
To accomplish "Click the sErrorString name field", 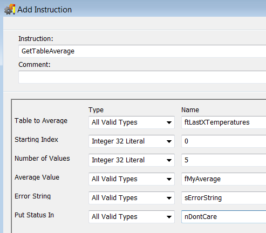I will [x=224, y=198].
